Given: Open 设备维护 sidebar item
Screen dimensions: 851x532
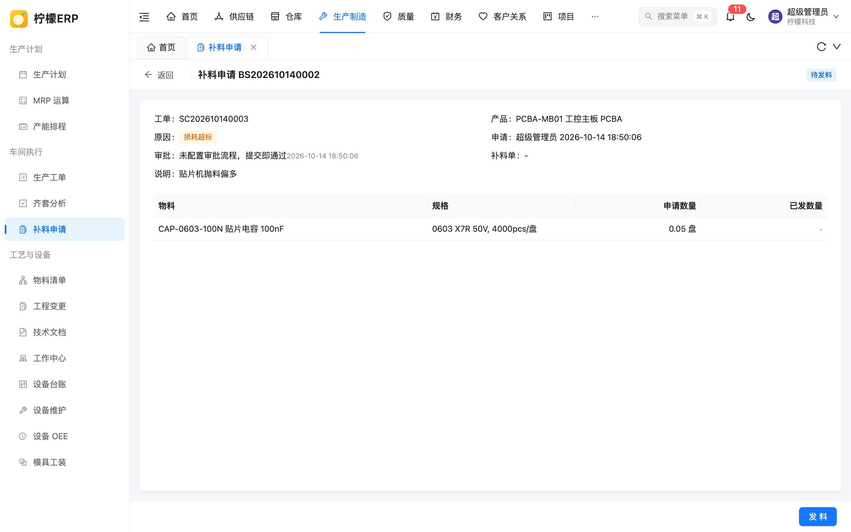Looking at the screenshot, I should 65,410.
